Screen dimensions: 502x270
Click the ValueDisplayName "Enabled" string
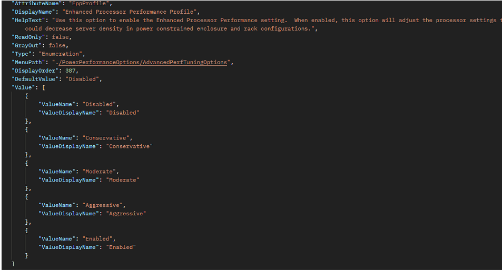point(121,247)
